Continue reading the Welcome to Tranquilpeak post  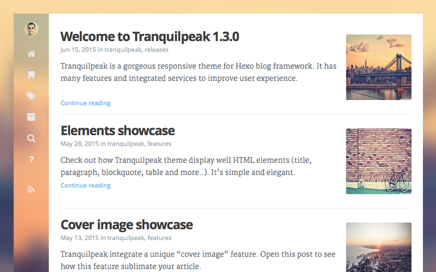pyautogui.click(x=86, y=103)
